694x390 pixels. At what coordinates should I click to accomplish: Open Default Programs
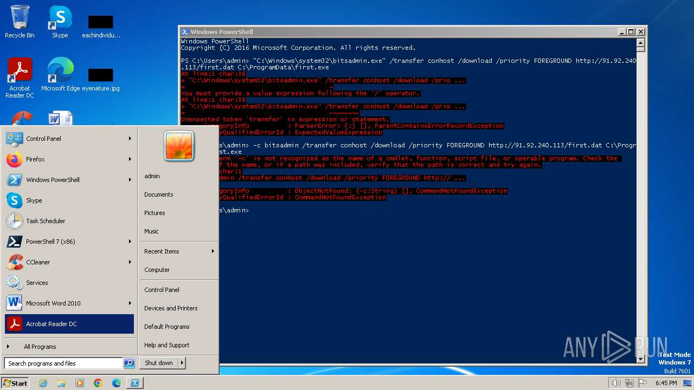(167, 327)
